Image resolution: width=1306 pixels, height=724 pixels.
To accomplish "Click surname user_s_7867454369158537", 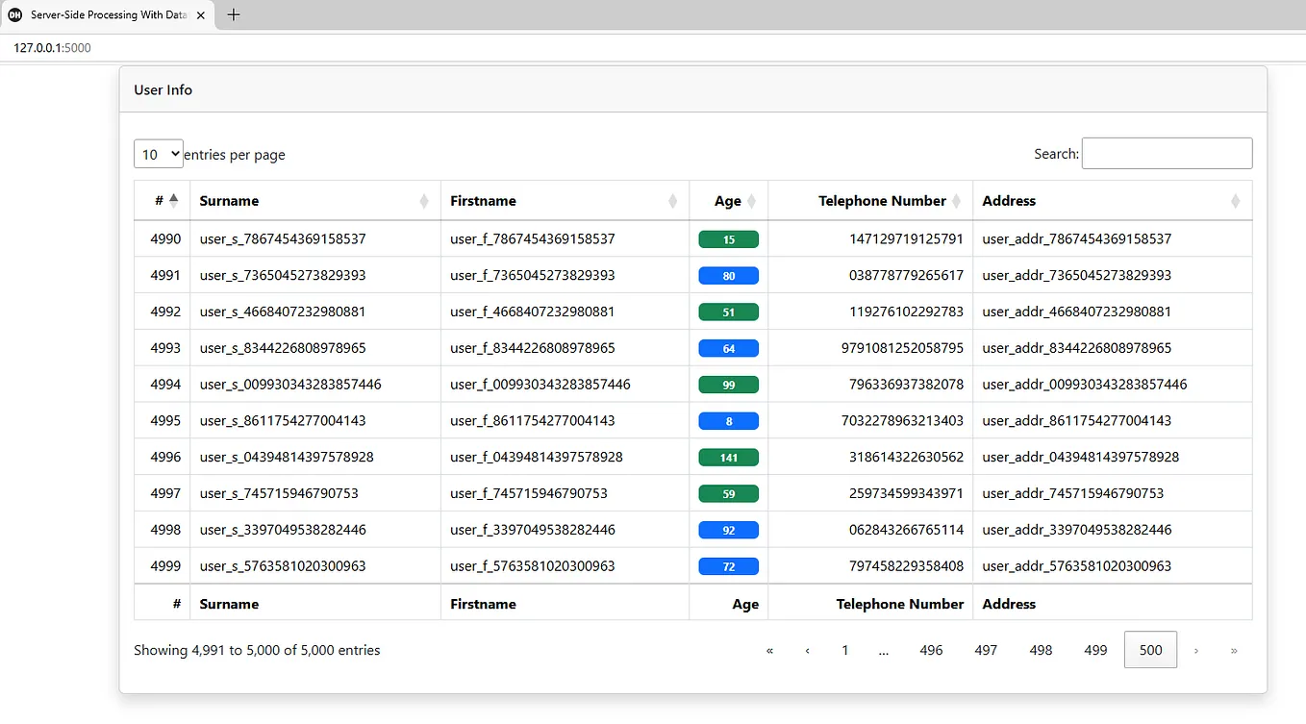I will [283, 238].
